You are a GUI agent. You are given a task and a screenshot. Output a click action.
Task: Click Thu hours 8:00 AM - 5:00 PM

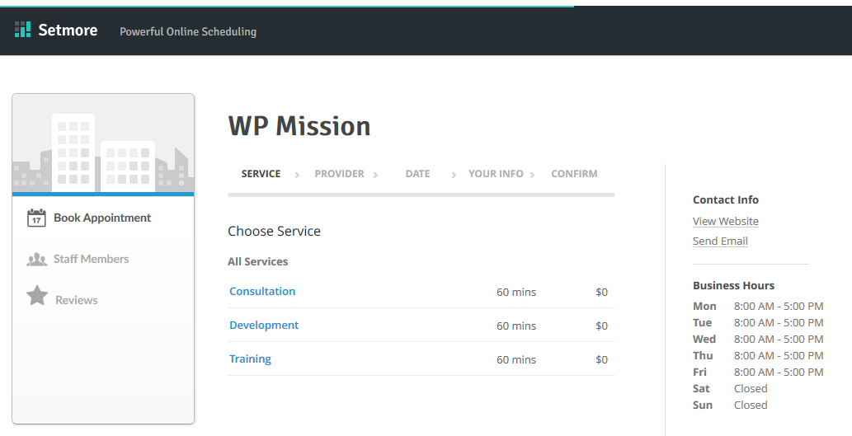779,356
